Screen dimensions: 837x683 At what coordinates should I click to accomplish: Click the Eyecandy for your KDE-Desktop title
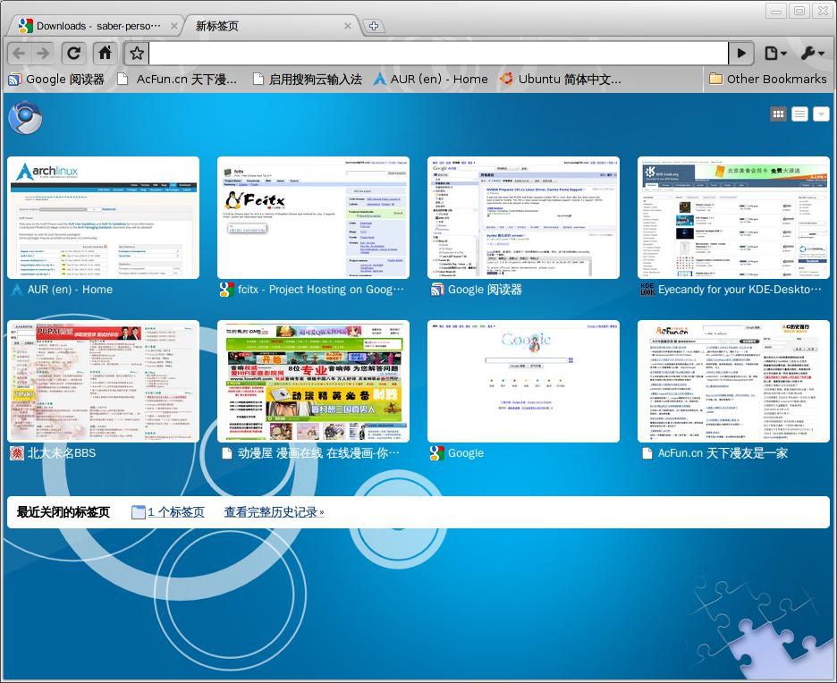[740, 290]
